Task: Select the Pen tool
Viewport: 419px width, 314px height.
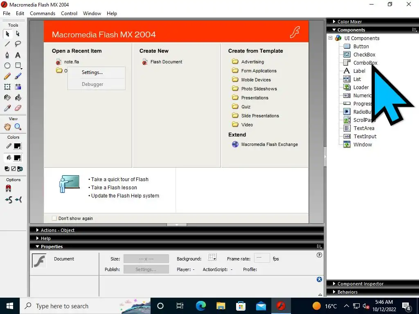Action: point(7,55)
